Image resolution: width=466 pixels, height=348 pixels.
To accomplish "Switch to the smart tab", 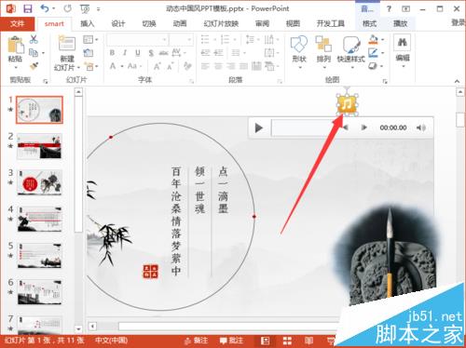I will click(54, 24).
